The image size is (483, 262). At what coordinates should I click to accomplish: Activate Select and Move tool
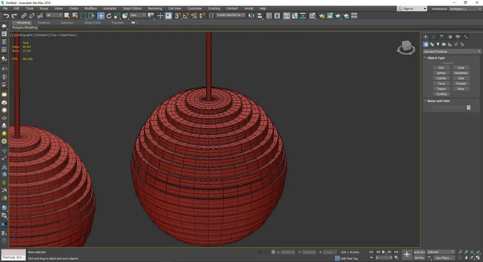point(101,16)
